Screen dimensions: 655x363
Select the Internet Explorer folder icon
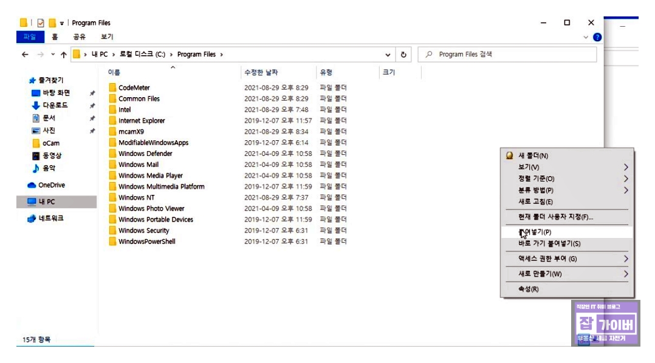pyautogui.click(x=112, y=120)
